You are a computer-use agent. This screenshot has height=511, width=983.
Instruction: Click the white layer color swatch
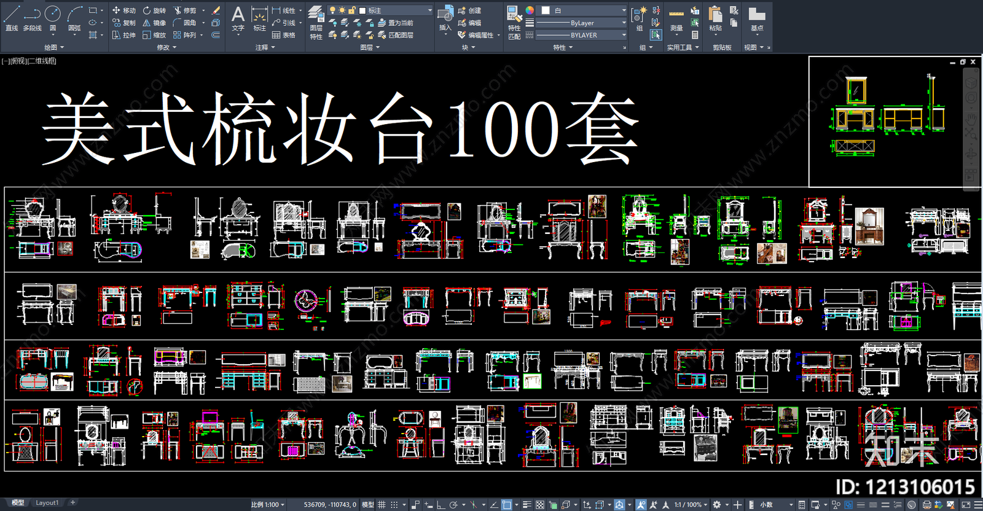pyautogui.click(x=362, y=10)
